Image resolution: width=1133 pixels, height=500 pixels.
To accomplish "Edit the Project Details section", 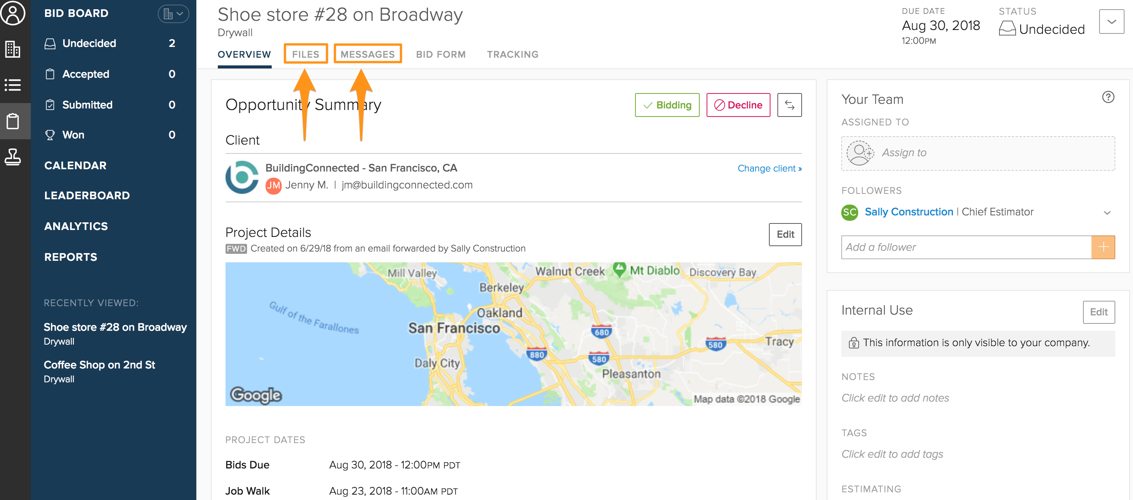I will point(785,234).
